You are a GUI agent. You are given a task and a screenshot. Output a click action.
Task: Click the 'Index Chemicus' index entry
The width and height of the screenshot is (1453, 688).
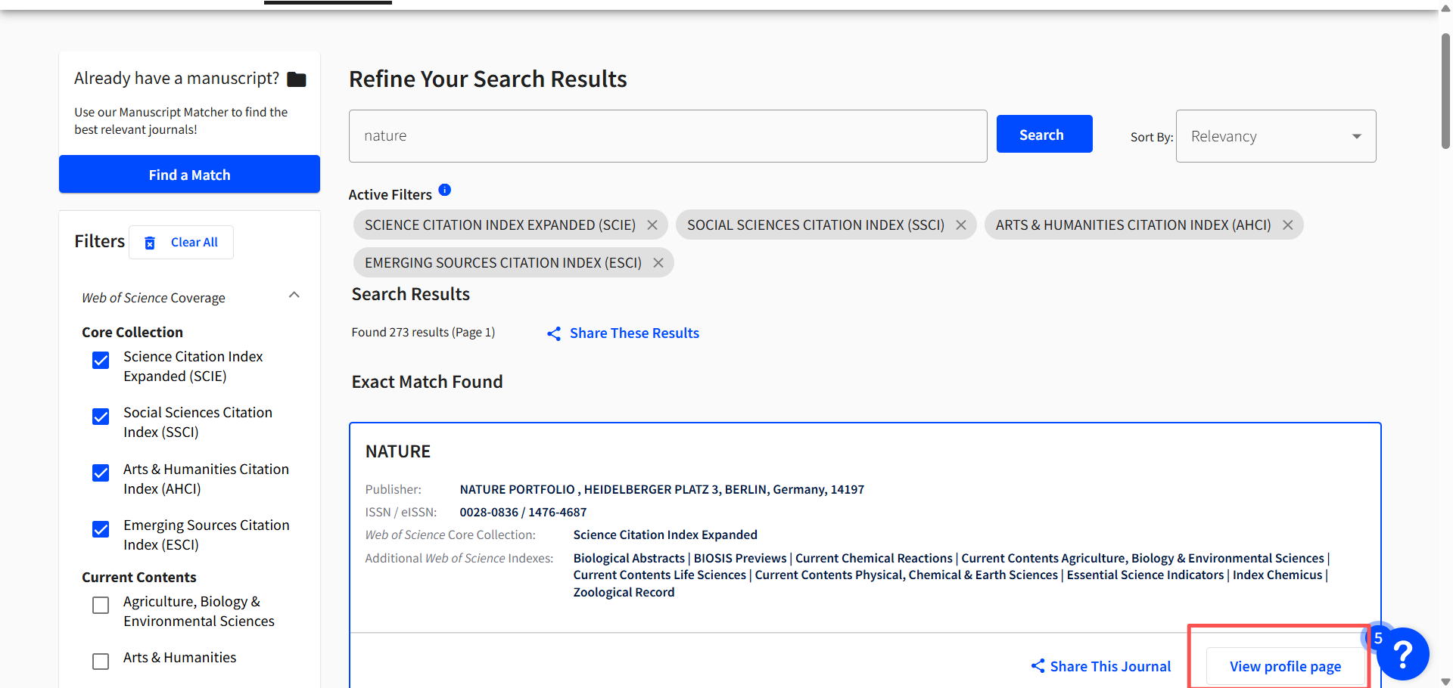pos(1277,575)
